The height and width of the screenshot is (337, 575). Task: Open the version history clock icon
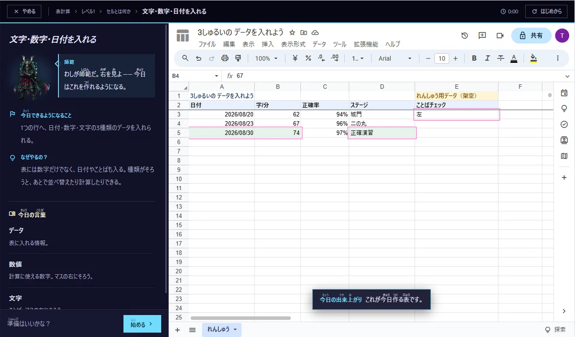[x=464, y=35]
